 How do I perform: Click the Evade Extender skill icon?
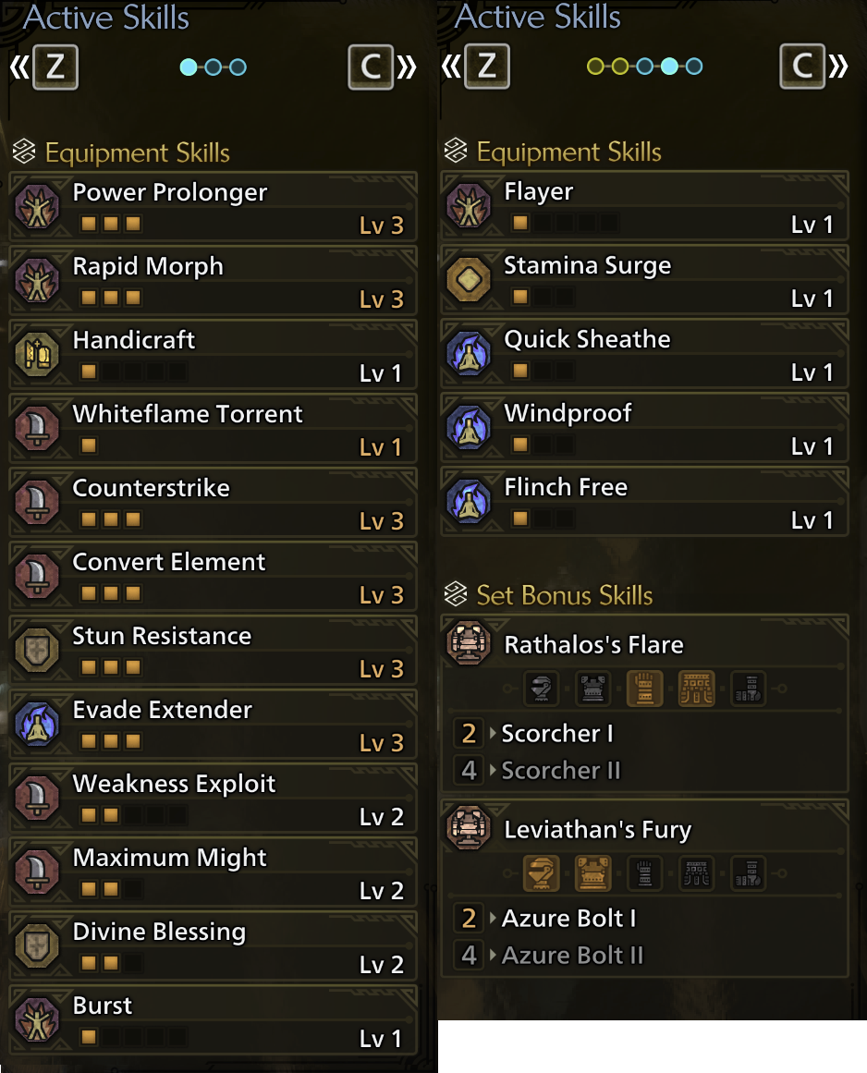[38, 724]
